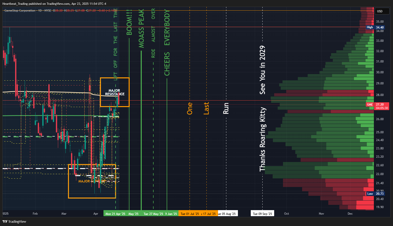The width and height of the screenshot is (393, 226).
Task: Click the Low 20.73 price label
Action: coord(375,193)
